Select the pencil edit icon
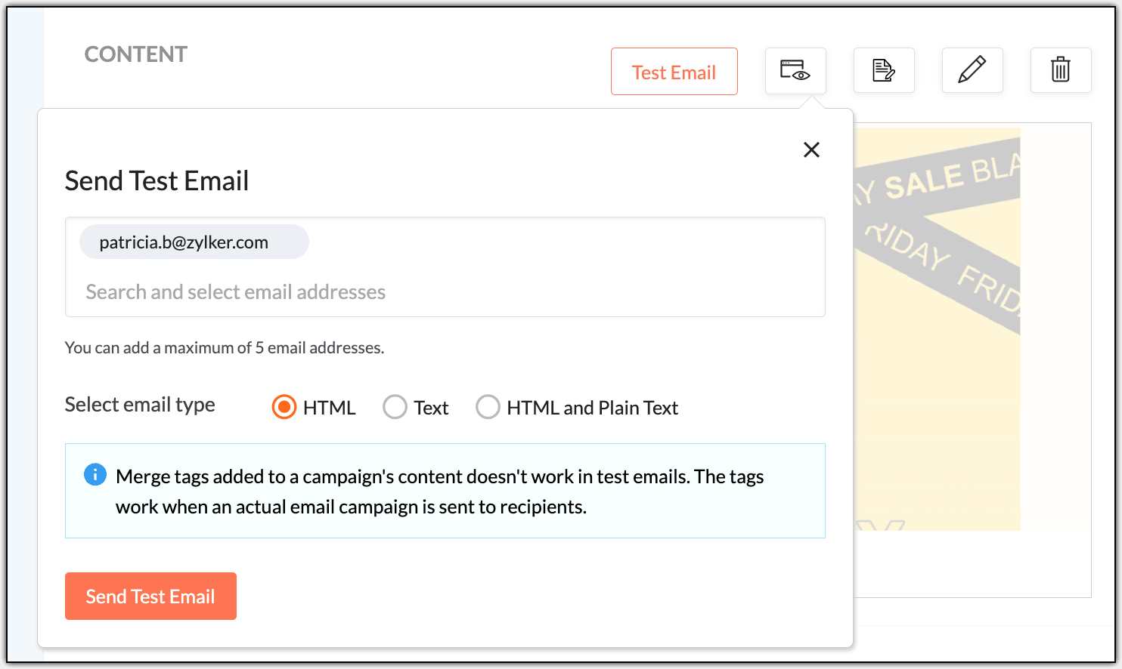Viewport: 1122px width, 669px height. pos(972,69)
